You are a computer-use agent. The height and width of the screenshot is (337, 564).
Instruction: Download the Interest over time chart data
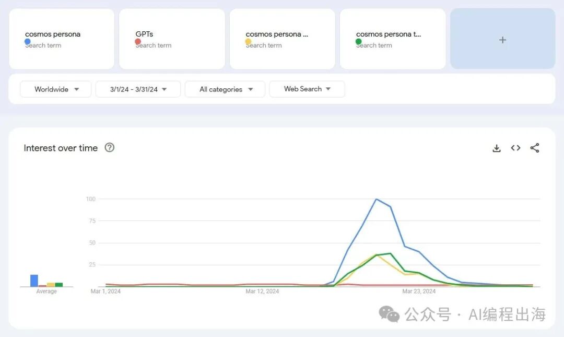click(x=497, y=148)
